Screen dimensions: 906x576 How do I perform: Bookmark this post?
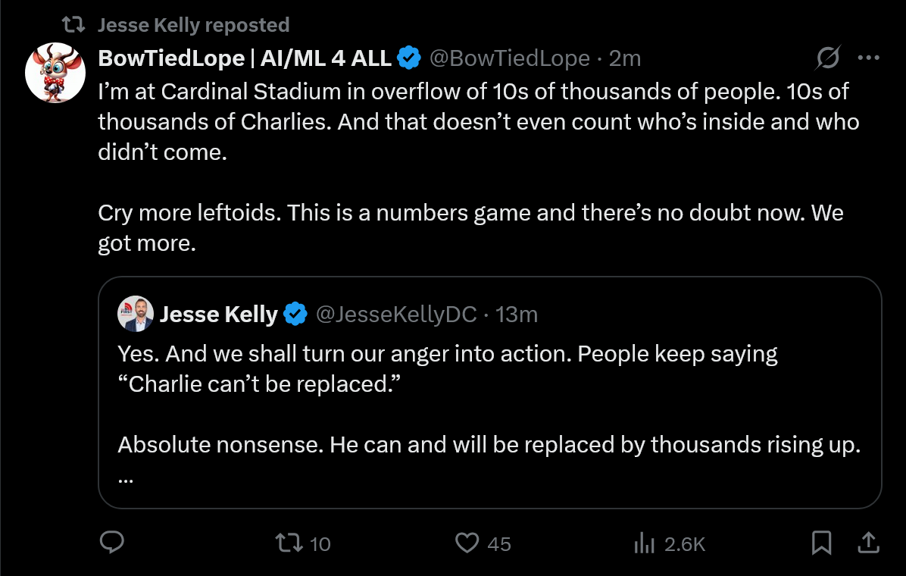[821, 543]
